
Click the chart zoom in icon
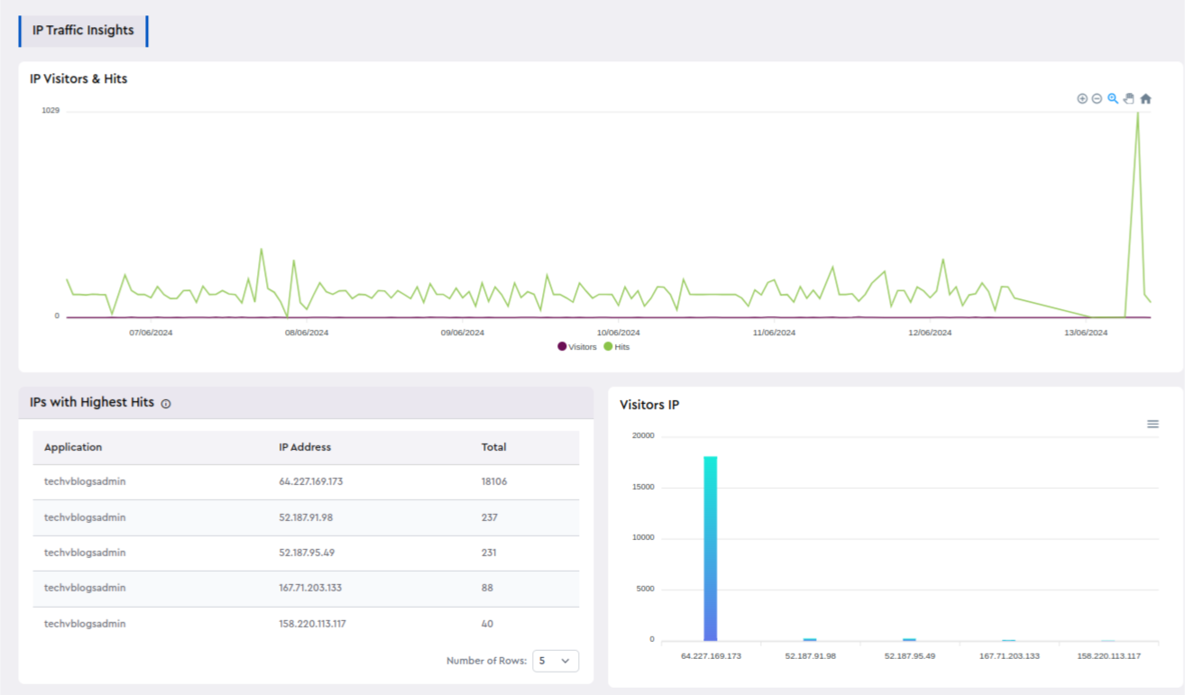pos(1082,98)
